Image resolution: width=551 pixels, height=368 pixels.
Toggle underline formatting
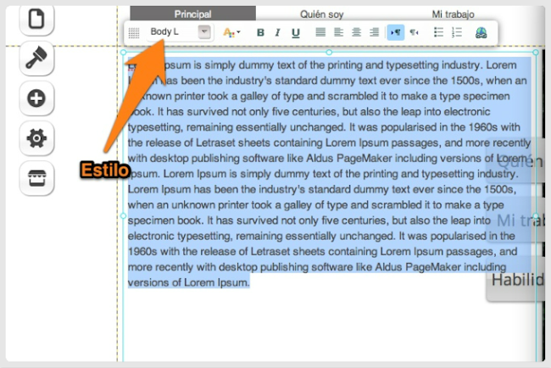pos(295,33)
